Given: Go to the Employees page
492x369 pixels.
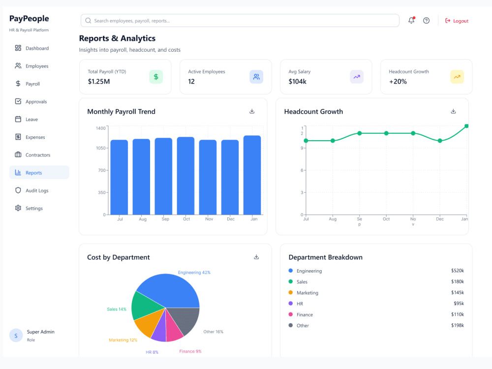Looking at the screenshot, I should tap(39, 66).
